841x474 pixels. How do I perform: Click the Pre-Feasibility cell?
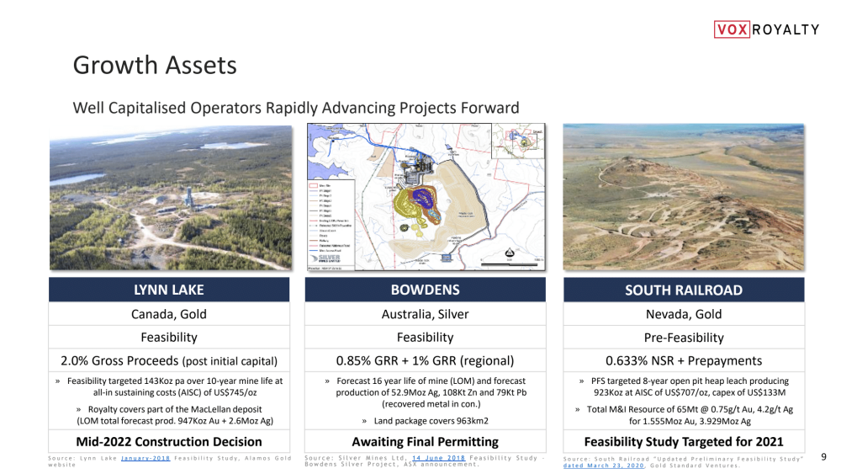[684, 337]
